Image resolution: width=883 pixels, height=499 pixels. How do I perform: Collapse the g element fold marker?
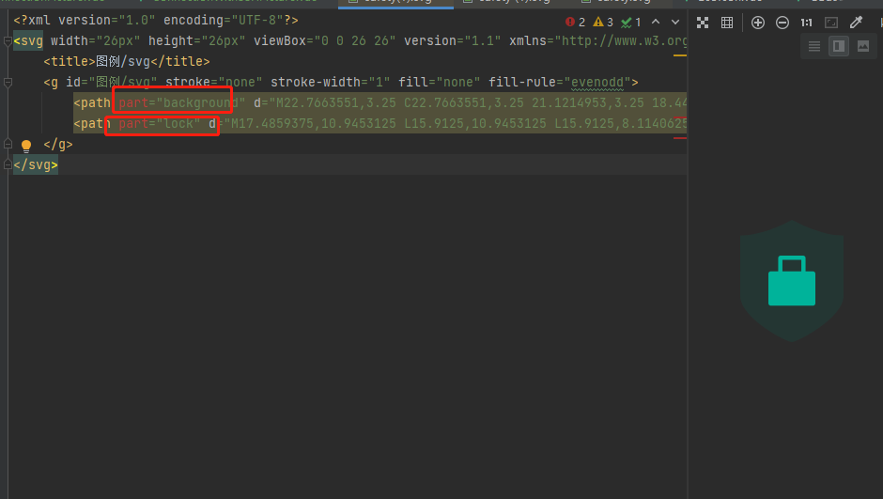8,83
